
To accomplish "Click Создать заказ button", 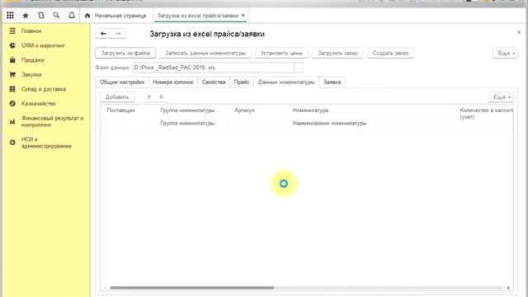I will point(390,53).
